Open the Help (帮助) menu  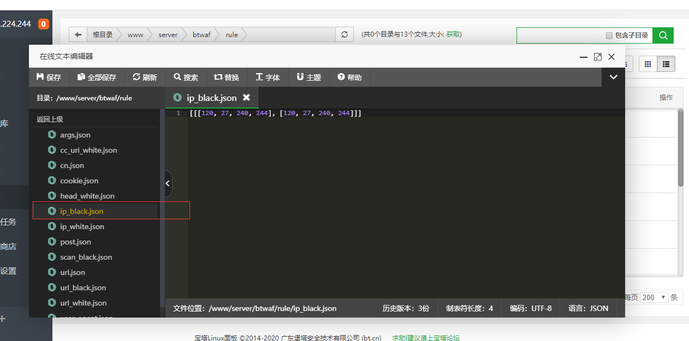pos(349,77)
